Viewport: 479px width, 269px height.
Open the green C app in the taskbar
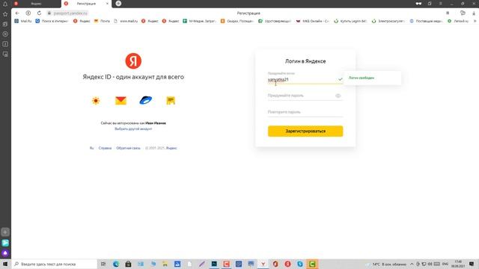(x=312, y=264)
